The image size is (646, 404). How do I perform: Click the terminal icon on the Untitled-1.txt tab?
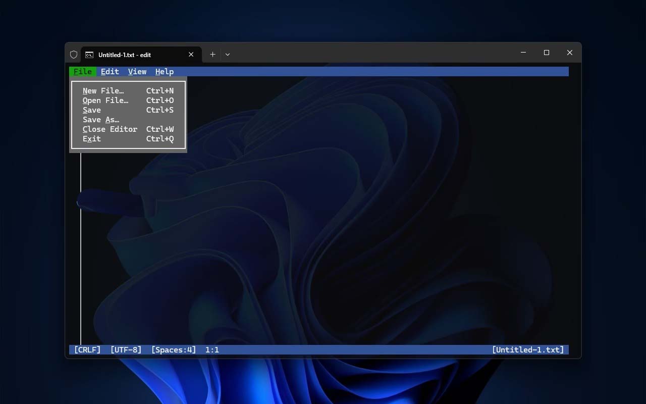(x=89, y=55)
